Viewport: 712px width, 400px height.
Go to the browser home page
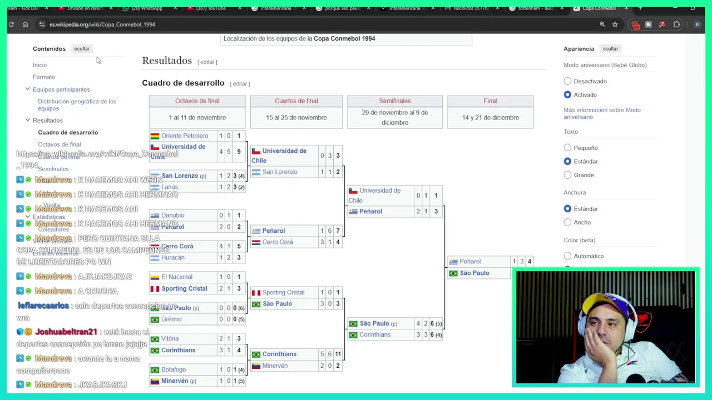coord(25,24)
